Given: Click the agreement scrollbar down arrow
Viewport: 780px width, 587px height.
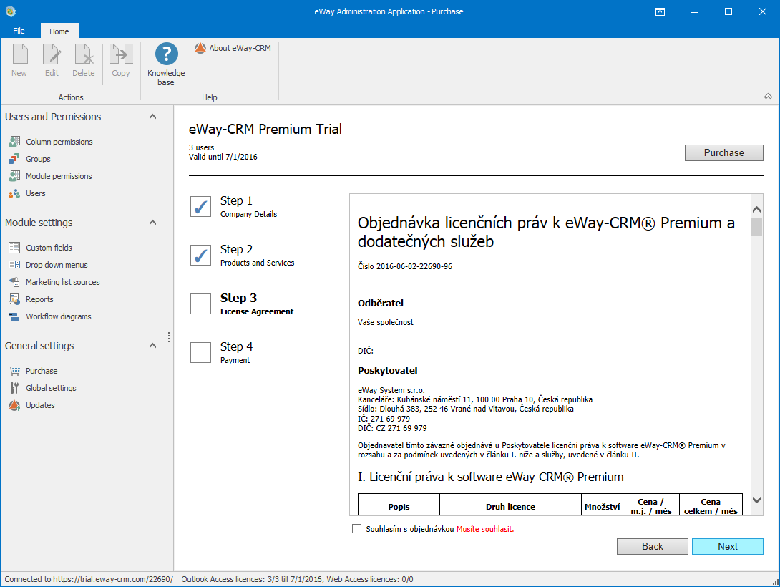Looking at the screenshot, I should click(x=756, y=500).
